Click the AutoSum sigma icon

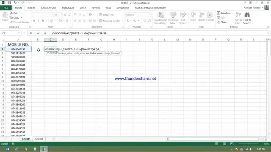218,13
